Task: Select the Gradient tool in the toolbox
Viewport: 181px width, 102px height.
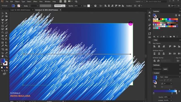Action: (6, 42)
